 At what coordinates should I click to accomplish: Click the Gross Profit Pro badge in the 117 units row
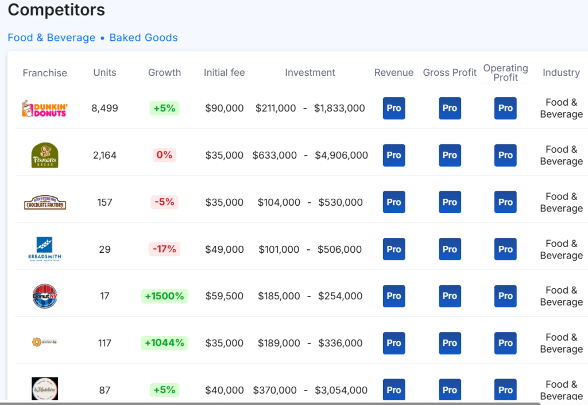pyautogui.click(x=450, y=343)
